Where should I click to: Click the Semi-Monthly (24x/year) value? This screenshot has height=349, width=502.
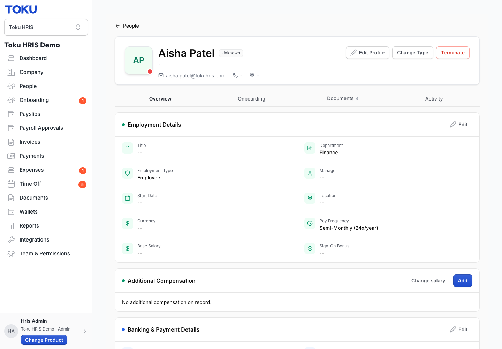point(349,228)
